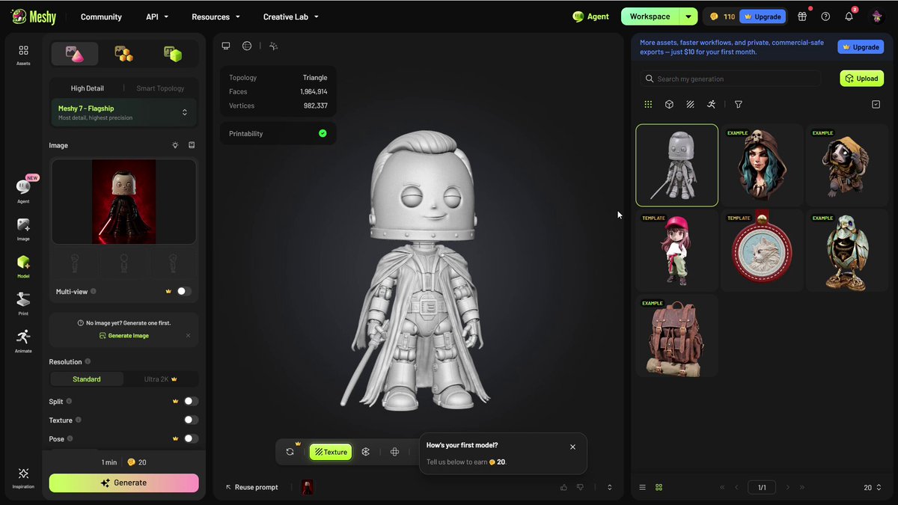Screen dimensions: 898x505
Task: Click the Agent button in header
Action: 590,16
